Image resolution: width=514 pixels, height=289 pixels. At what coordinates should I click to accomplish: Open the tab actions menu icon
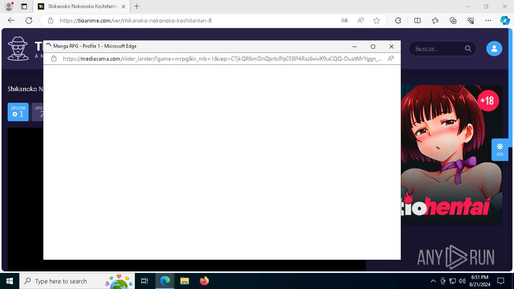[24, 6]
